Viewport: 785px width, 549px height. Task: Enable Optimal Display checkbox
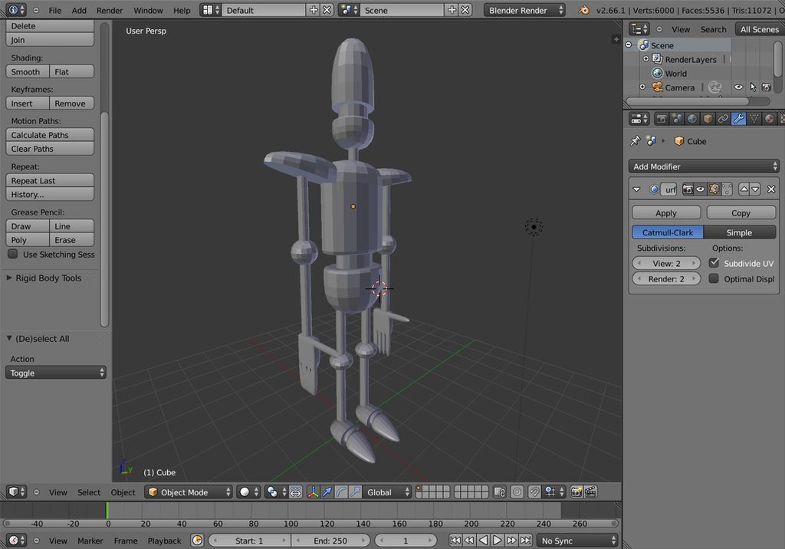[714, 278]
